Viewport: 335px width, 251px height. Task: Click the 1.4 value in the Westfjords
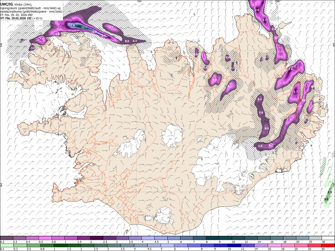[x=42, y=39]
